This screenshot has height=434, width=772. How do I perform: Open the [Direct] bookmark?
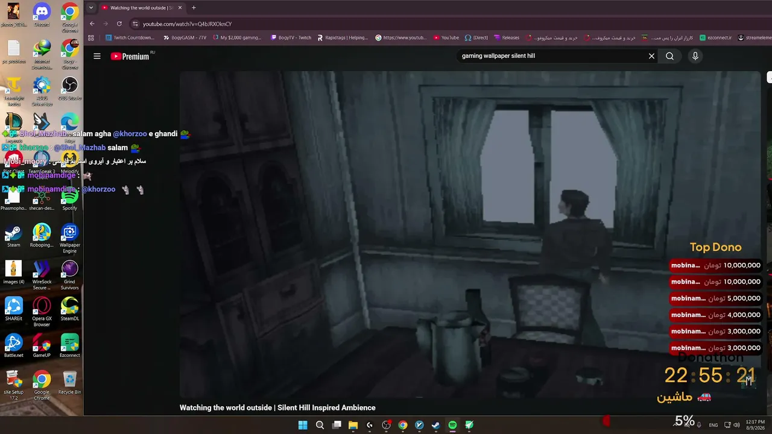476,37
